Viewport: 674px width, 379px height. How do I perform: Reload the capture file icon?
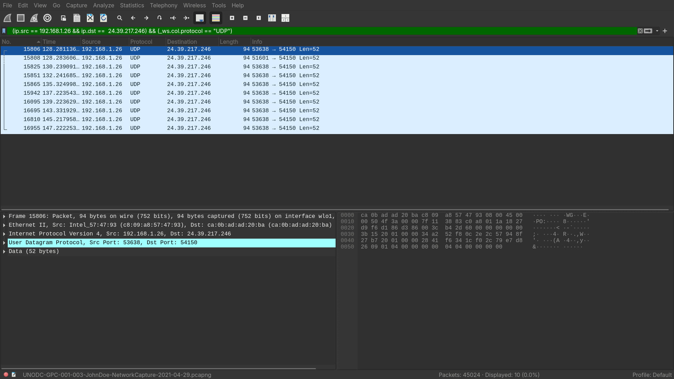104,18
